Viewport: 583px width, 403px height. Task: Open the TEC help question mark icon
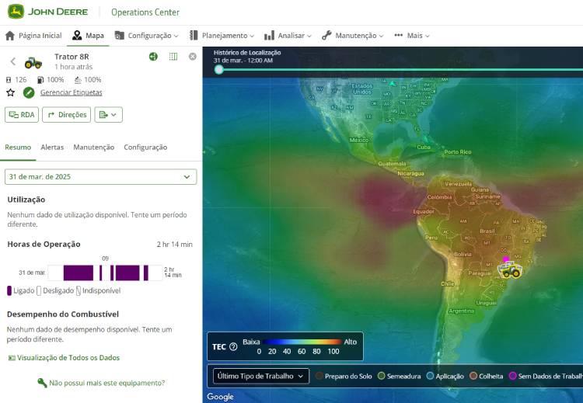coord(233,347)
